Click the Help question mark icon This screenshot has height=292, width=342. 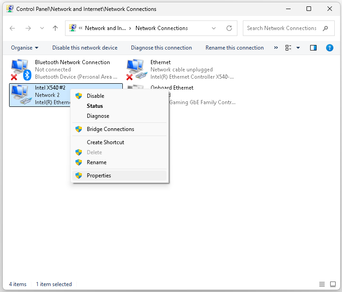point(330,48)
